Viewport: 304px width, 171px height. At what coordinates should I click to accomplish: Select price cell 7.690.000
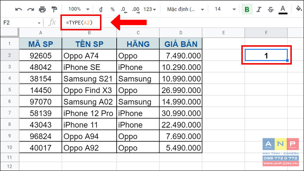pos(181,136)
